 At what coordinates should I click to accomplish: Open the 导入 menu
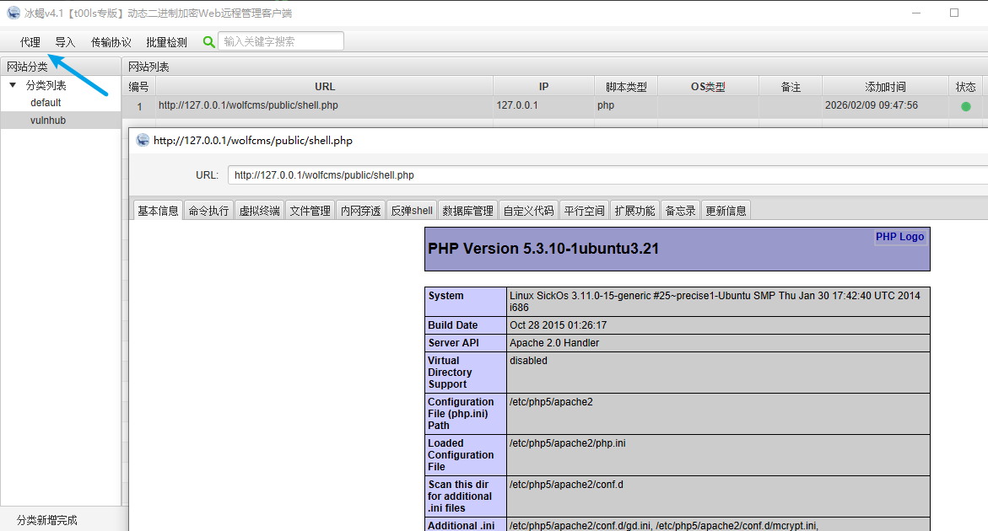65,42
